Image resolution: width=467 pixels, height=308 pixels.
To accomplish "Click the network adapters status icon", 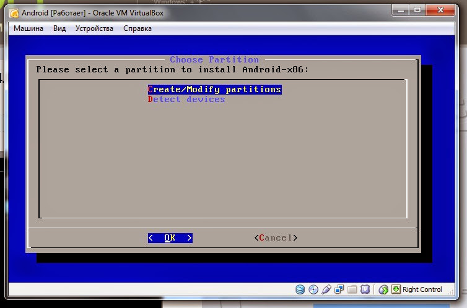I will point(339,289).
